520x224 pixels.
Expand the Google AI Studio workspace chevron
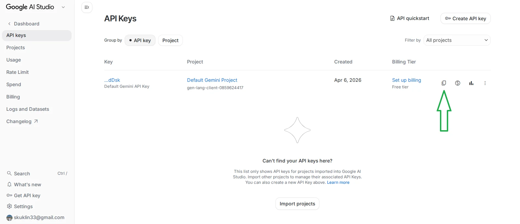tap(63, 7)
